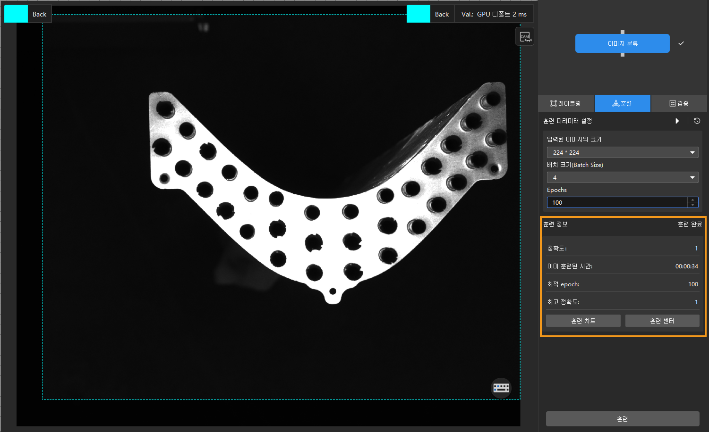Decrease Epochs with the down stepper arrow
The image size is (709, 432).
coord(692,205)
